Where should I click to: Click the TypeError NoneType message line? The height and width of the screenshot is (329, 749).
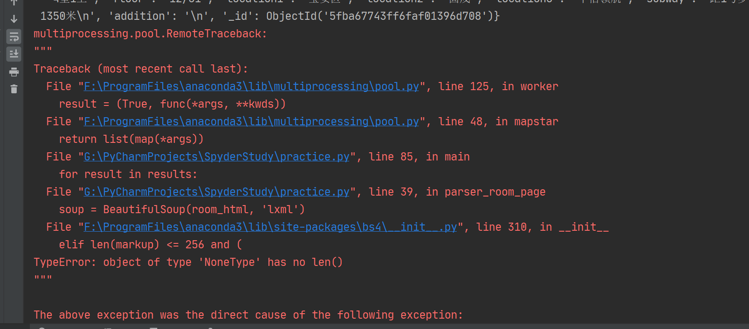pos(188,262)
